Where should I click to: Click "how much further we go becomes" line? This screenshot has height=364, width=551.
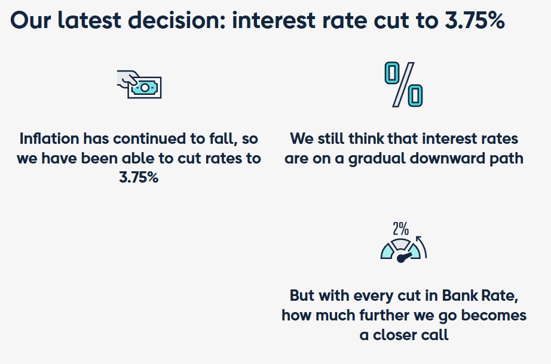[x=404, y=314]
